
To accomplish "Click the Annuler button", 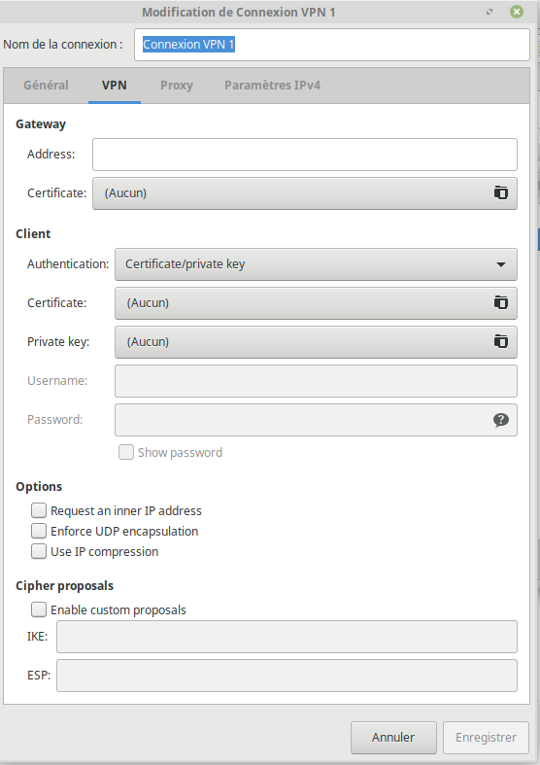I will [393, 737].
